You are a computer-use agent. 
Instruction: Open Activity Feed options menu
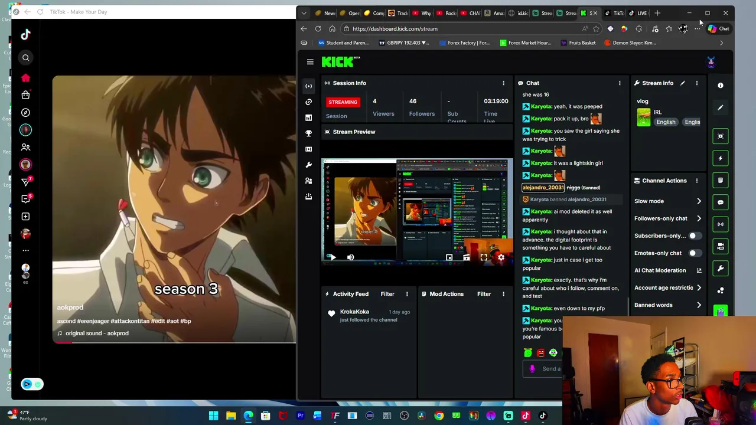point(407,294)
